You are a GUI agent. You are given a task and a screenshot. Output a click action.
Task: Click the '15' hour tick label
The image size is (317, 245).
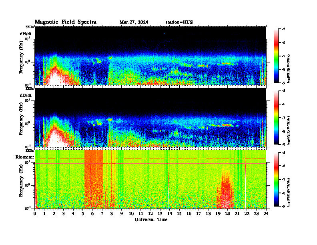point(179,213)
